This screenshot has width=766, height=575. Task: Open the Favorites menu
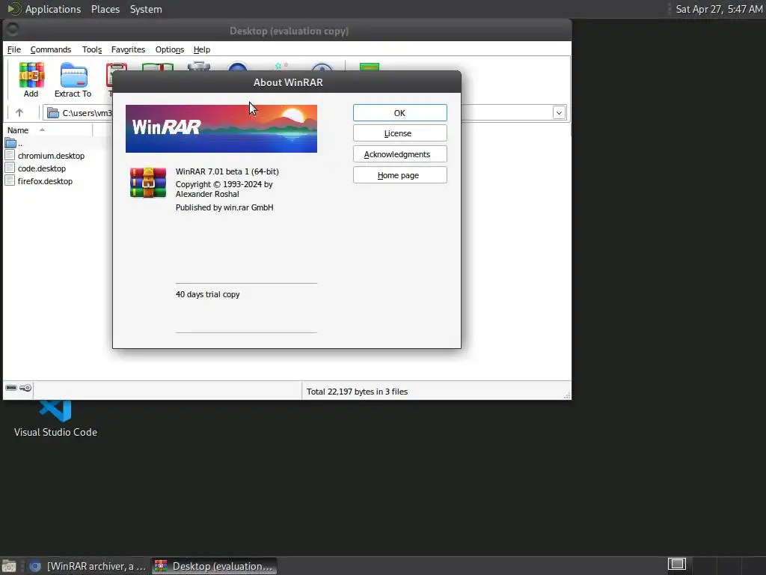[128, 49]
